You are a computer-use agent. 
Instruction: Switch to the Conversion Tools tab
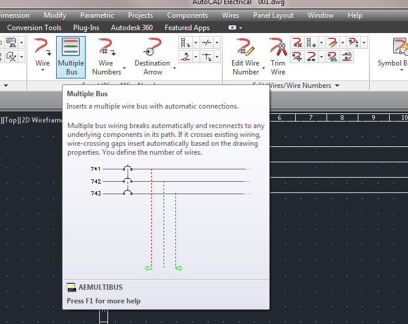34,28
